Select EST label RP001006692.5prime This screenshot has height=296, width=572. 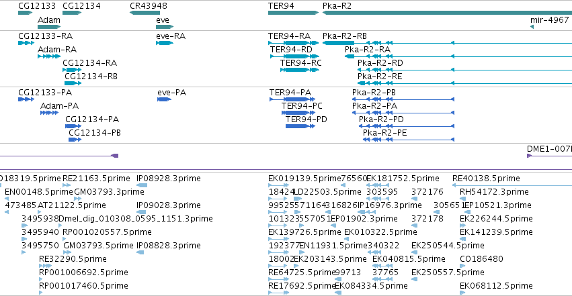point(83,273)
